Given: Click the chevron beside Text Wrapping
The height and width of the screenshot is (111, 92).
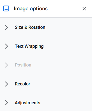Looking at the screenshot, I should coord(6,46).
